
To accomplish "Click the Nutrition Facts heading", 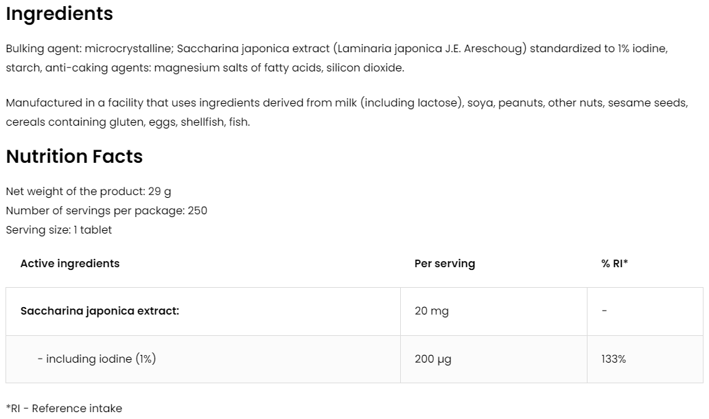I will tap(74, 157).
